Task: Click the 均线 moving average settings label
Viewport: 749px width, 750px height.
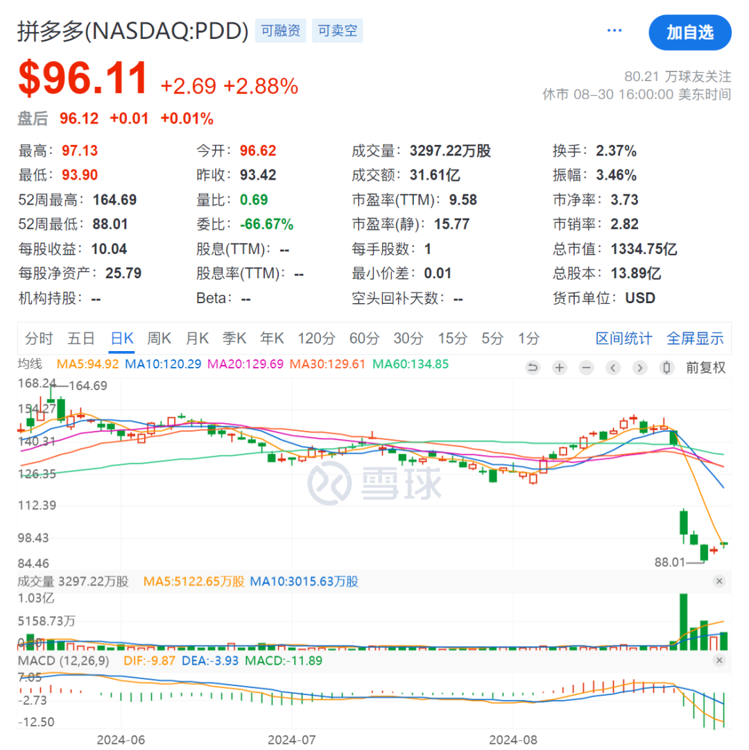Action: pos(30,364)
